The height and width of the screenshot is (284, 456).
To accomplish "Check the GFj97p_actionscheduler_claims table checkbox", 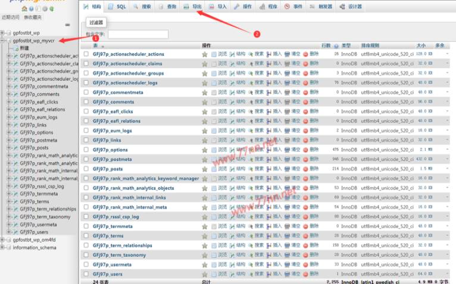I will (86, 64).
